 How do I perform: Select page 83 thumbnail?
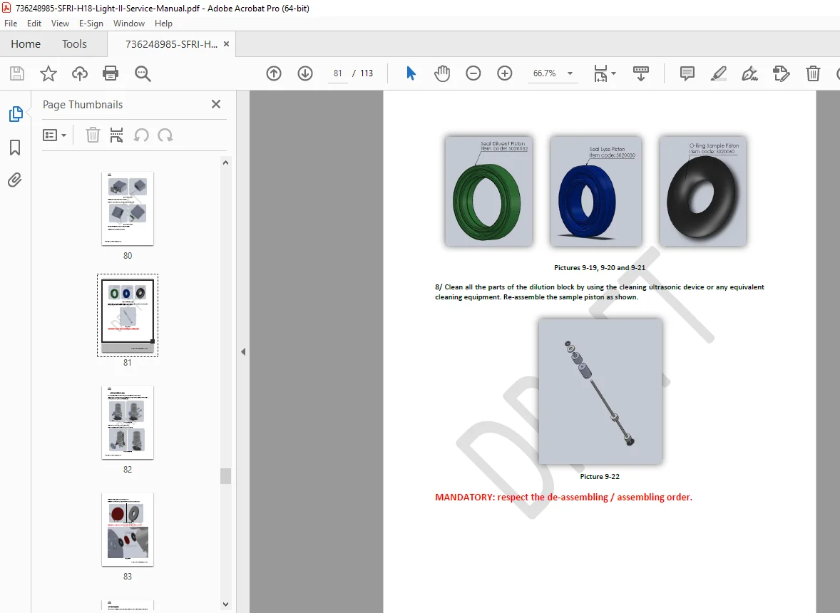[x=128, y=530]
